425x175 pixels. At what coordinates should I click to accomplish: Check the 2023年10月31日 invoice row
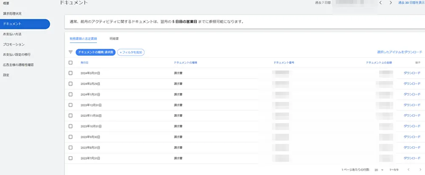pyautogui.click(x=71, y=126)
